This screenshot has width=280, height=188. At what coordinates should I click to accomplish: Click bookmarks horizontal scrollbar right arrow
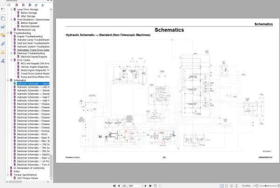pyautogui.click(x=48, y=182)
